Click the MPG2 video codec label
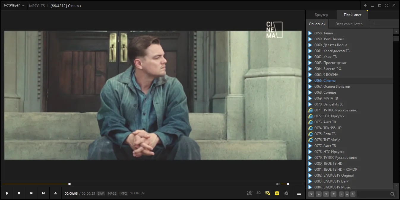The image size is (400, 200). point(112,193)
